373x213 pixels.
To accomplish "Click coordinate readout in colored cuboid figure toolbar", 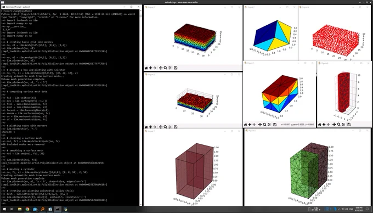I will point(297,125).
